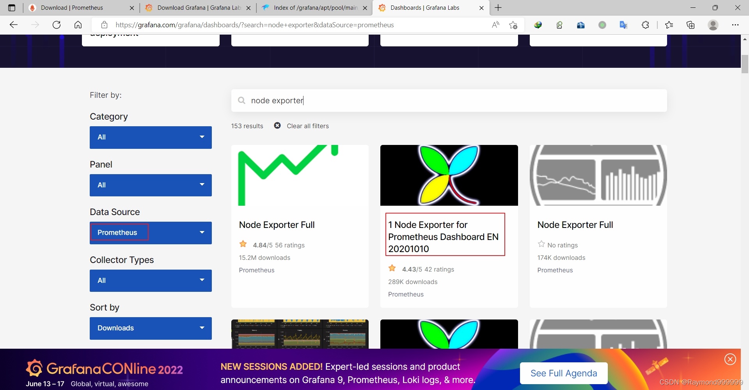This screenshot has width=749, height=390.
Task: Open the Sort by Downloads dropdown
Action: 151,328
